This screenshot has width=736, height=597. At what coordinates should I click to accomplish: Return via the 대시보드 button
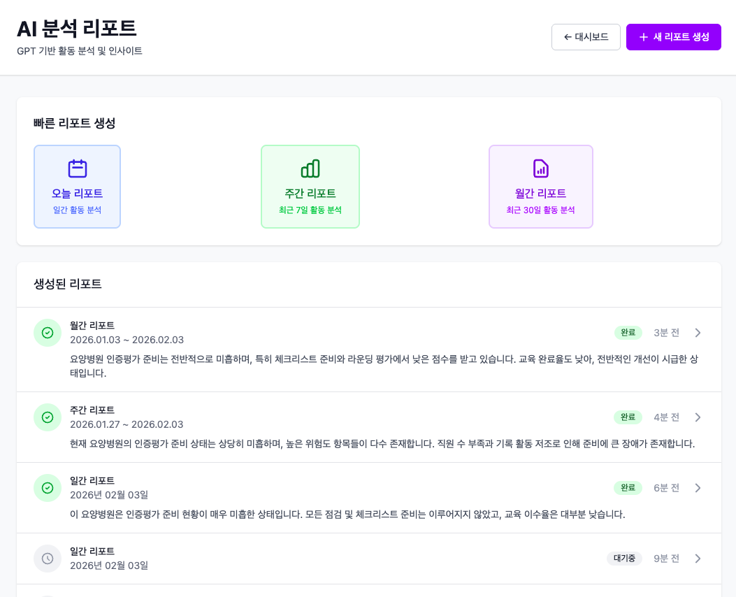[x=586, y=37]
